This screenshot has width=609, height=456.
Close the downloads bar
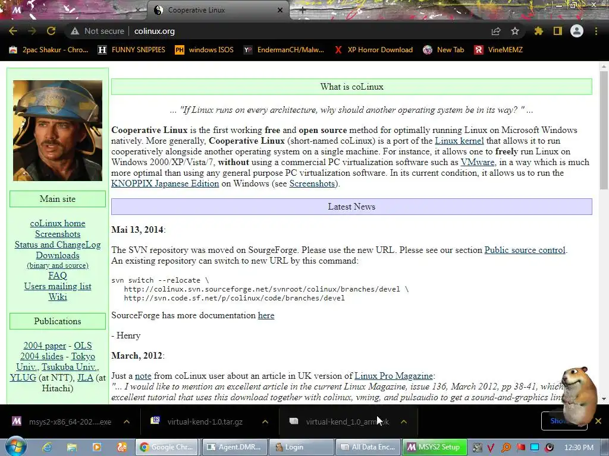click(x=598, y=421)
